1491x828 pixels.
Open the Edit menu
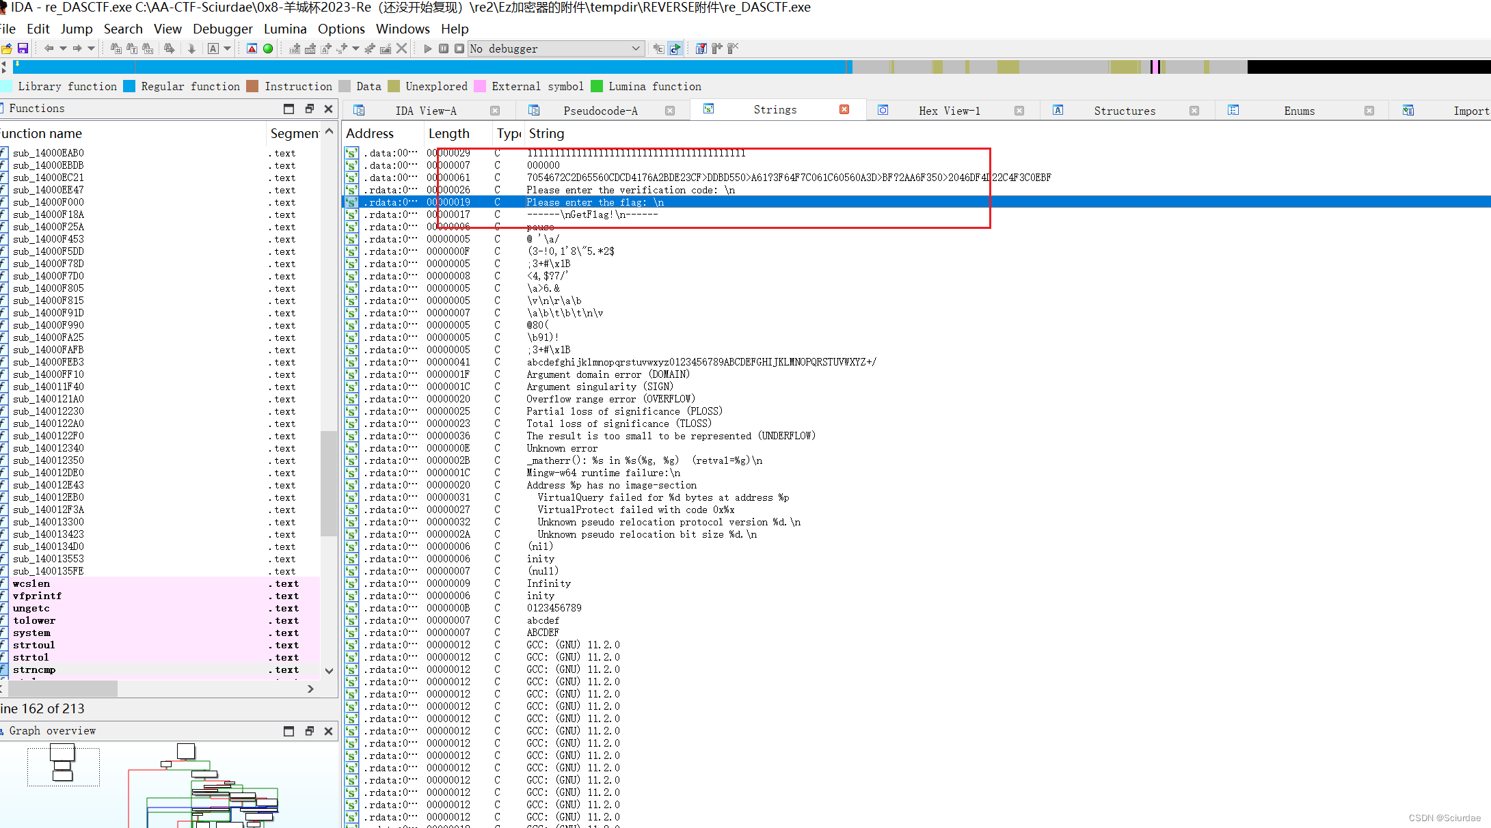tap(38, 29)
